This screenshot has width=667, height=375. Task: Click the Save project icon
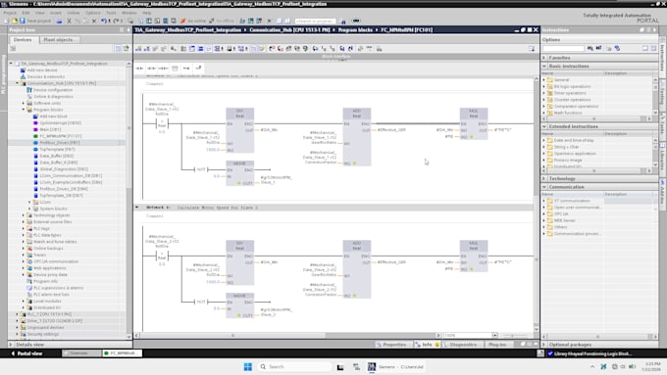pyautogui.click(x=23, y=21)
